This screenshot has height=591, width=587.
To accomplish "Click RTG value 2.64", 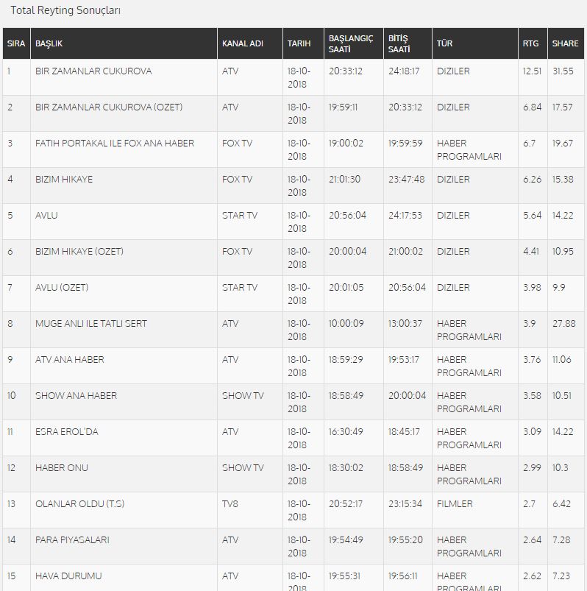I will pos(533,539).
